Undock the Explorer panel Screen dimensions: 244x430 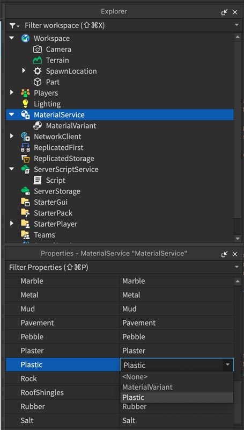click(224, 12)
